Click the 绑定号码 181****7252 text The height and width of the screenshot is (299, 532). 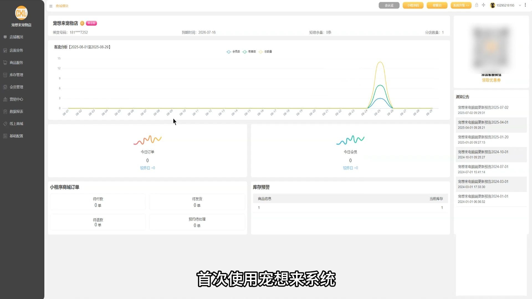click(x=70, y=32)
